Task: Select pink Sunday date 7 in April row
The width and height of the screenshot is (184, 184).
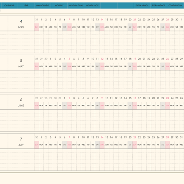Action: tap(69, 20)
